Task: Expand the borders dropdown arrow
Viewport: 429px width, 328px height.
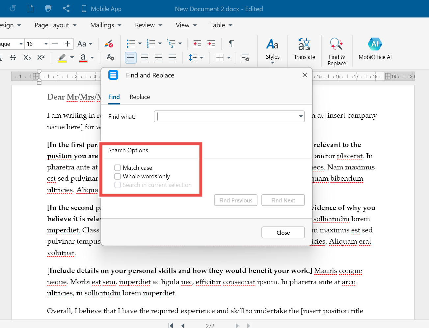Action: click(x=229, y=58)
